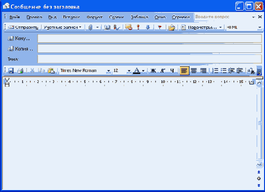Click the check names icon
Viewport: 265px width, 192px height.
click(x=117, y=27)
